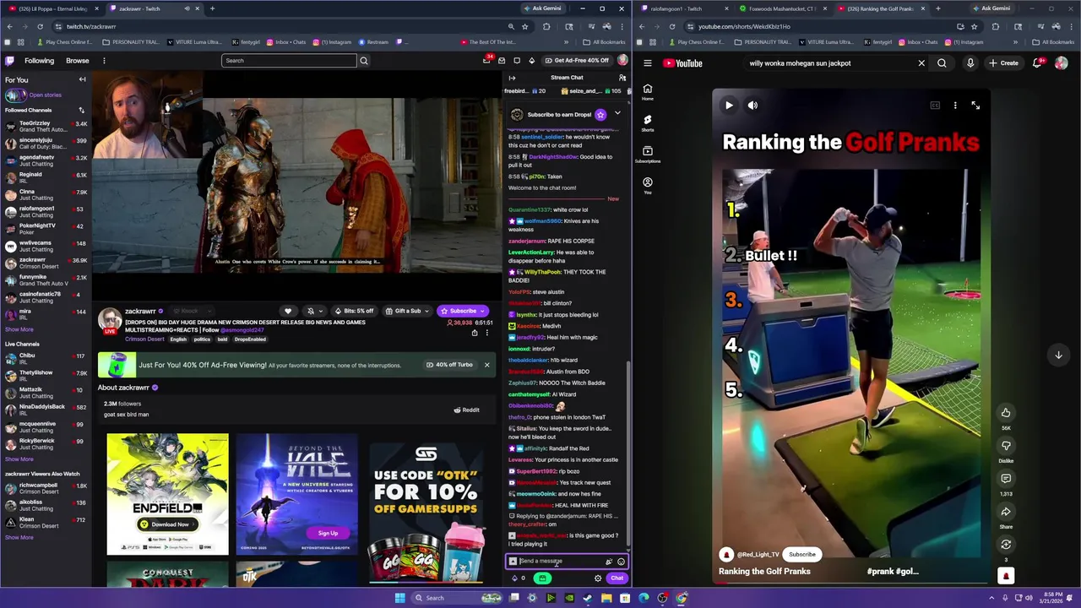Search with voice on YouTube
This screenshot has width=1081, height=608.
[970, 63]
